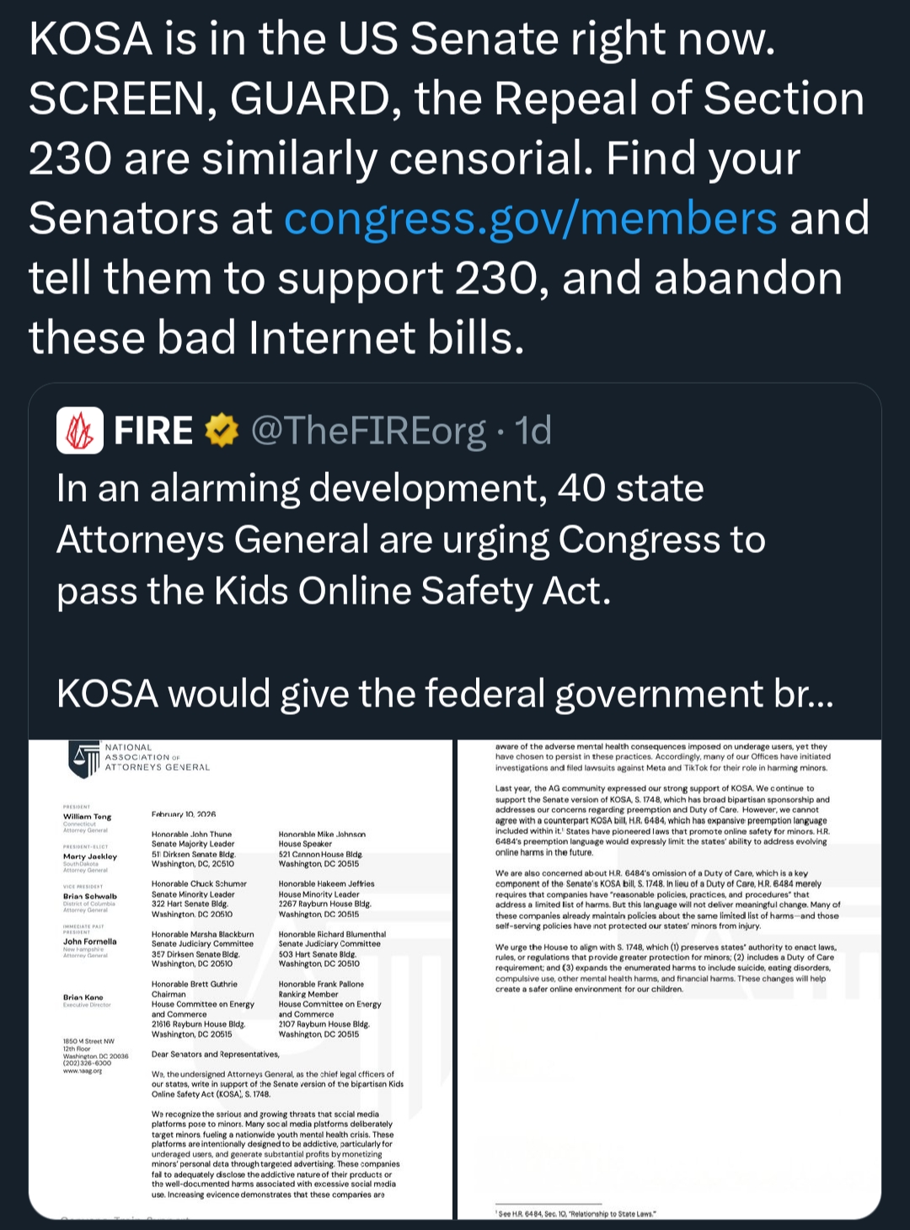Open the @TheFIREorg handle
This screenshot has width=910, height=1230.
368,431
